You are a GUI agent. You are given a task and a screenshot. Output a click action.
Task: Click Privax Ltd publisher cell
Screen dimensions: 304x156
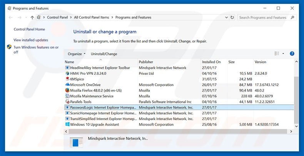(146, 73)
